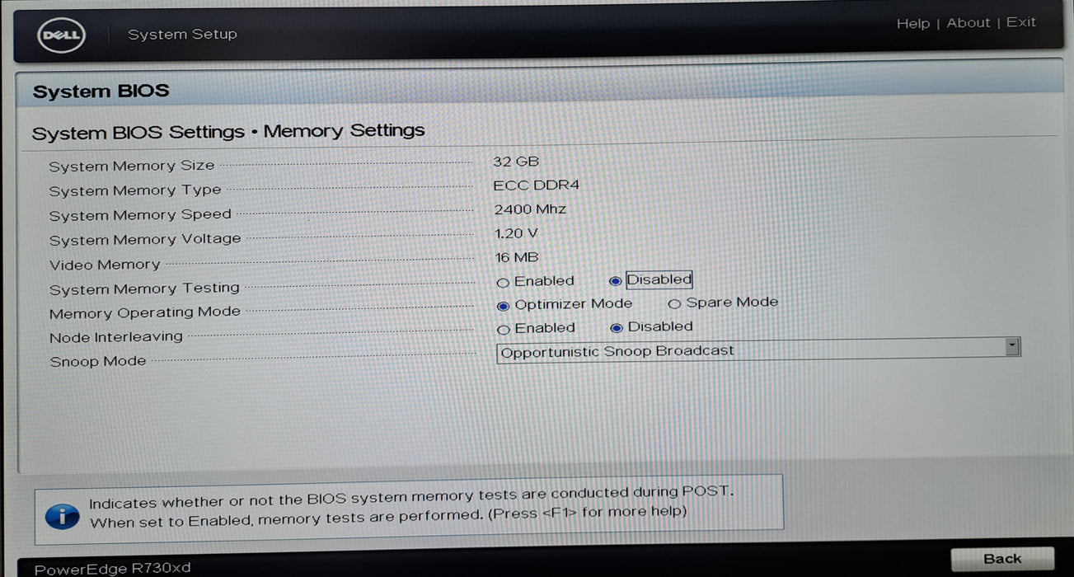This screenshot has width=1074, height=577.
Task: Enable System Memory Testing
Action: point(503,283)
